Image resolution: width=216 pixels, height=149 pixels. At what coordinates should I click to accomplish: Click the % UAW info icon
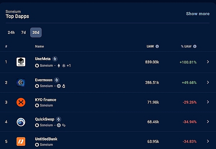[x=195, y=46]
